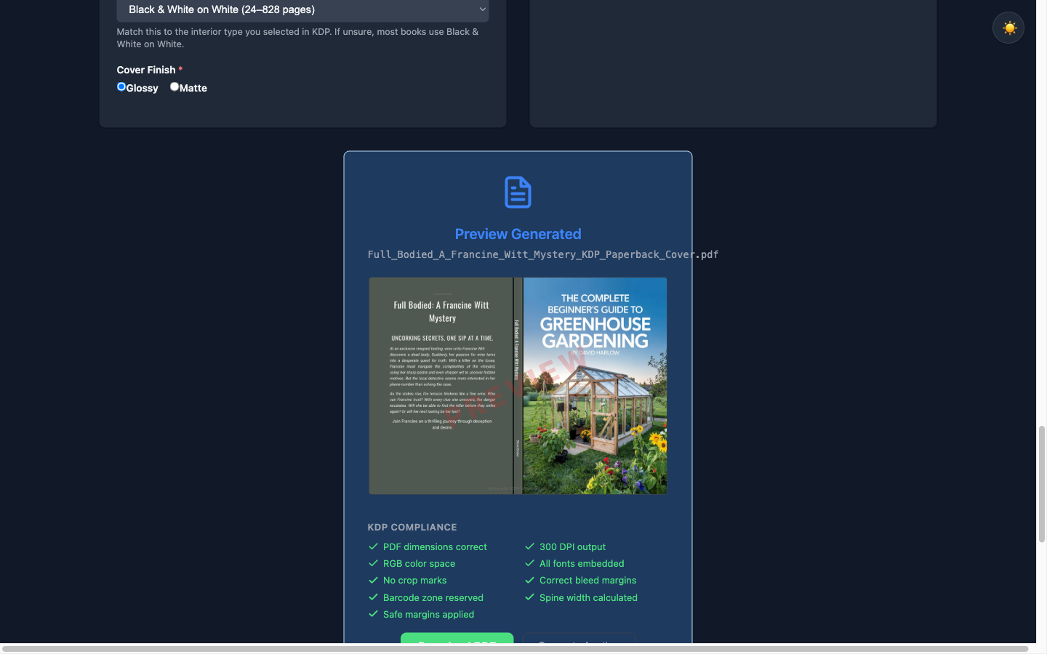Viewport: 1047px width, 654px height.
Task: Click the checkmark beside Safe margins applied
Action: (373, 614)
